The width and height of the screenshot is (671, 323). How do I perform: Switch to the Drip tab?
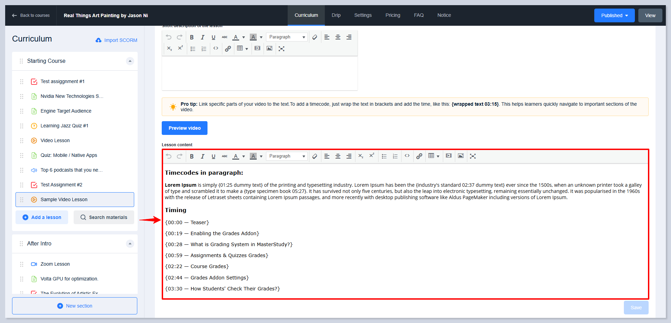click(x=336, y=15)
